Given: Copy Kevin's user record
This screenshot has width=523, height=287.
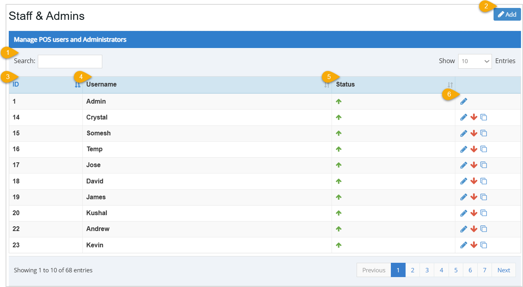Looking at the screenshot, I should click(484, 245).
